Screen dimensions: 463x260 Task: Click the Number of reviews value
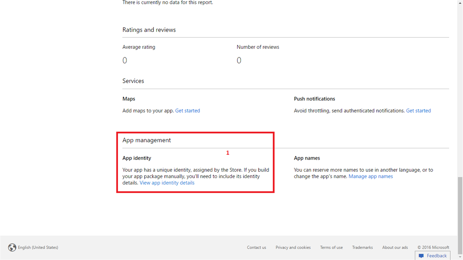tap(239, 61)
